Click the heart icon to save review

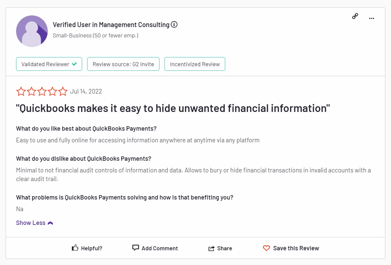tap(266, 248)
